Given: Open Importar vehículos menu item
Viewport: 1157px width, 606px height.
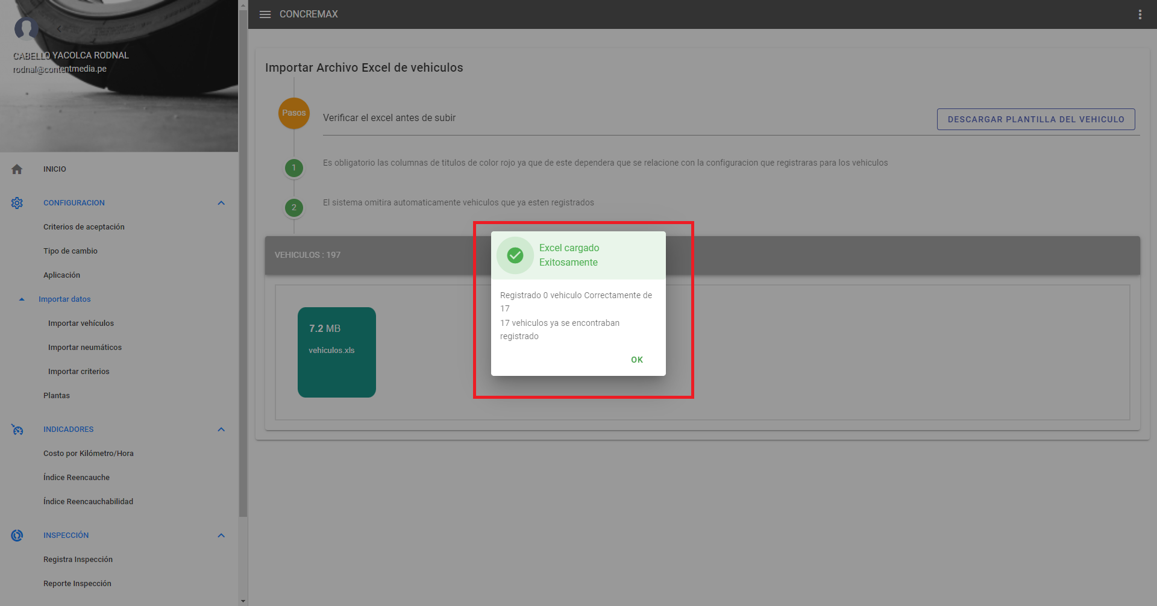Looking at the screenshot, I should click(81, 323).
